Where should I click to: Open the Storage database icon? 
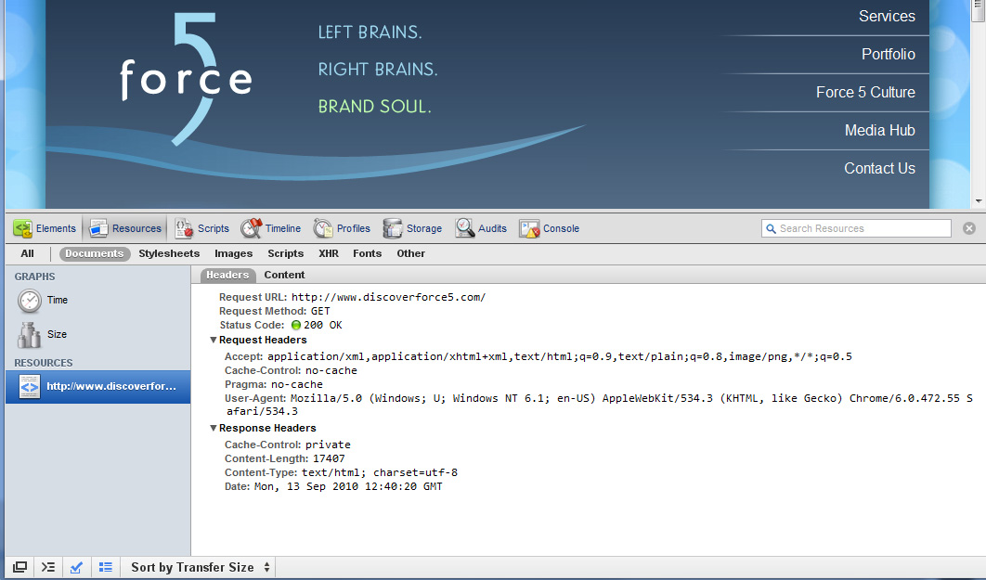coord(393,228)
